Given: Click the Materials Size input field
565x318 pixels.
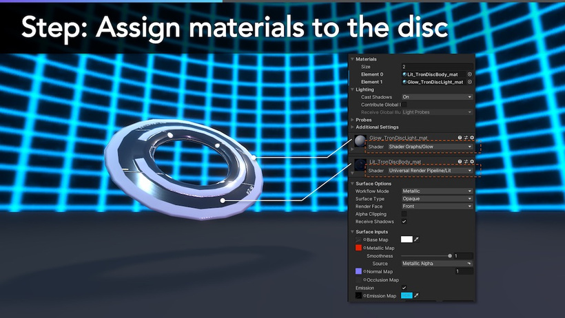Looking at the screenshot, I should click(x=437, y=67).
